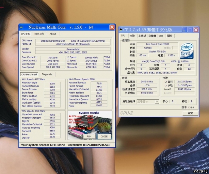Screen dimensions: 209x174
Task: Click the multi-thread Factorial formula score 7118
Action: [99, 83]
